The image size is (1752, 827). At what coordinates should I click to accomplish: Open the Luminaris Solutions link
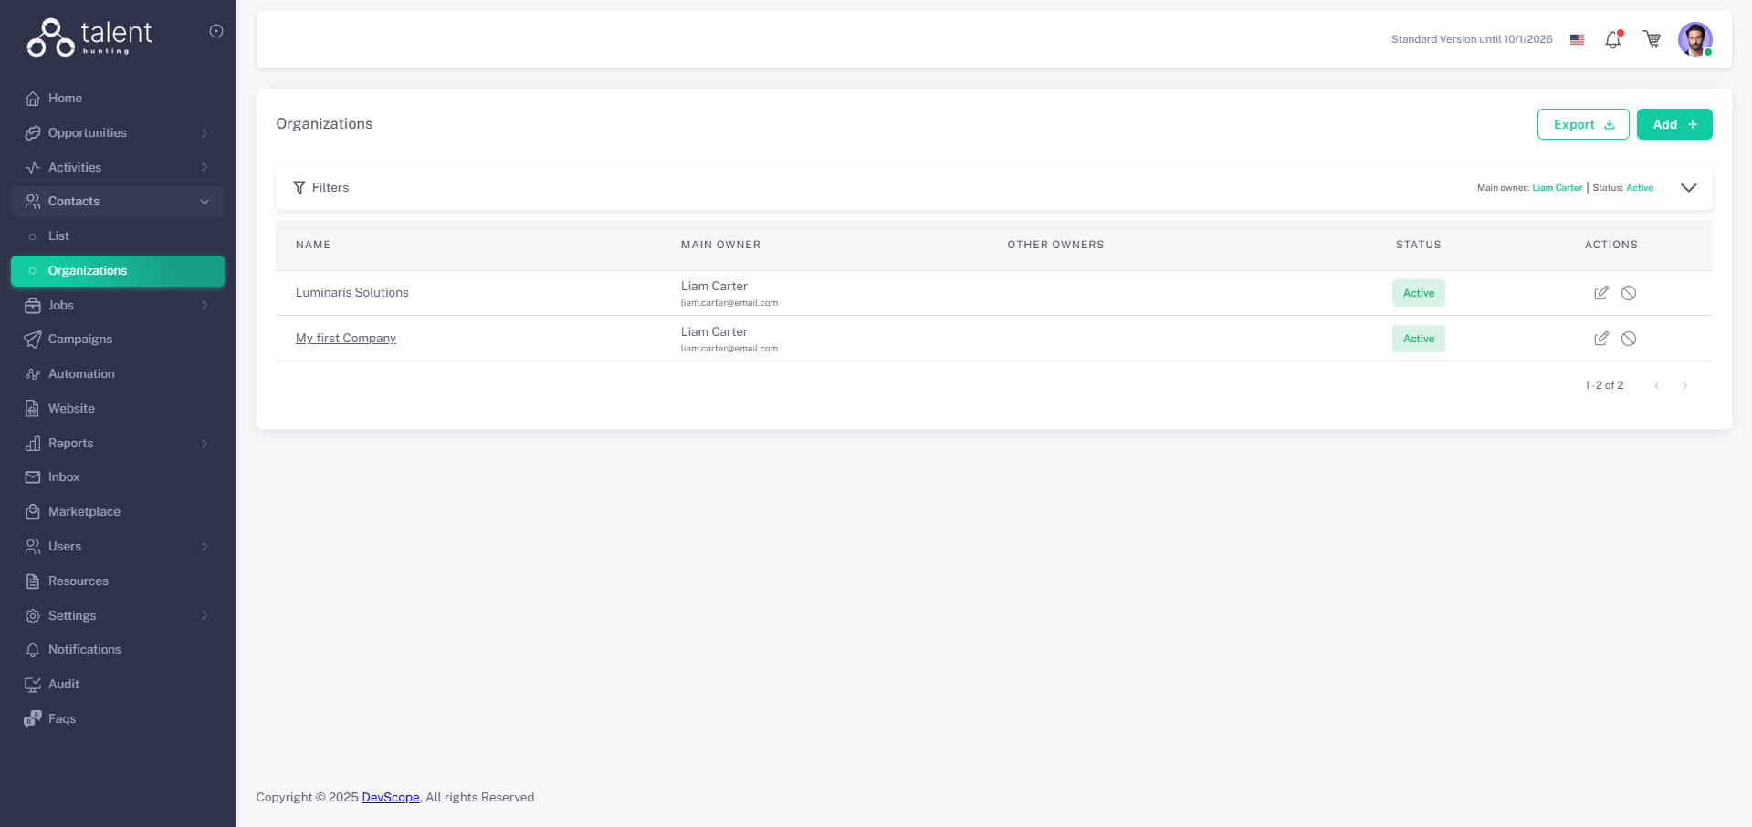click(x=351, y=293)
